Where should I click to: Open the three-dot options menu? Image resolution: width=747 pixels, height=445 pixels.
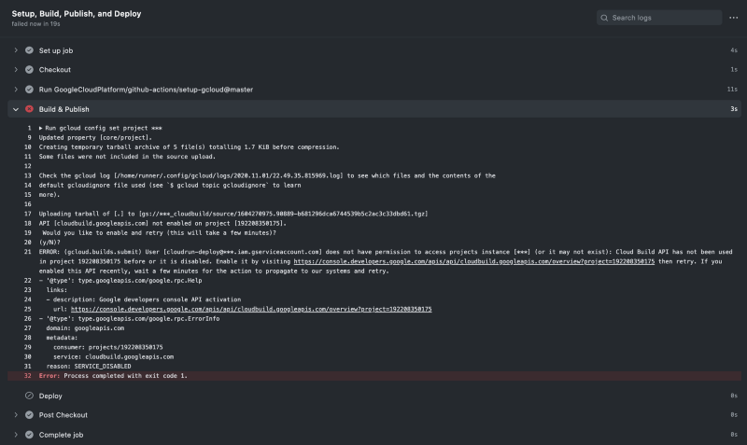734,18
